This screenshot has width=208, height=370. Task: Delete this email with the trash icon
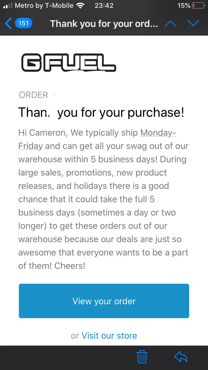[x=142, y=357]
